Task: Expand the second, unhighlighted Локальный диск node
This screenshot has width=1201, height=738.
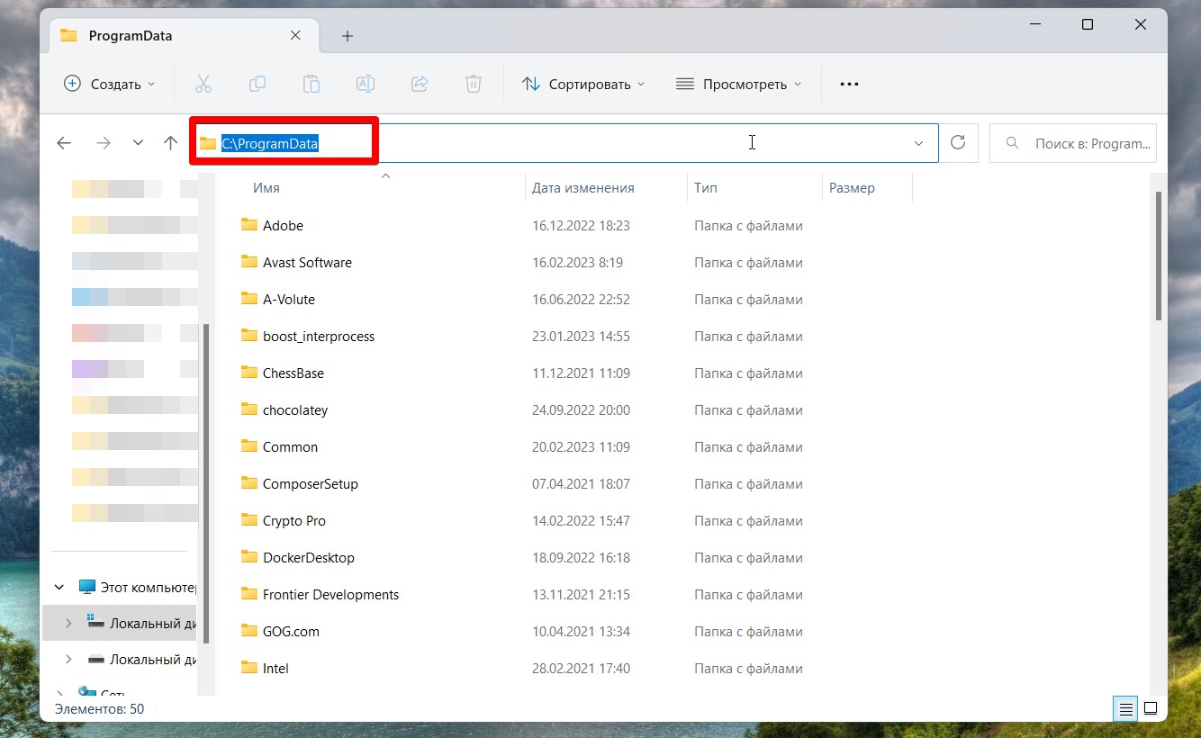Action: pos(68,660)
